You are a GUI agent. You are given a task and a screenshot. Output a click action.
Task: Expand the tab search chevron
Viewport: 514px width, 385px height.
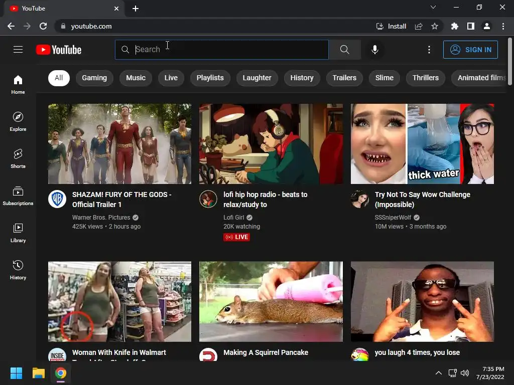pos(433,7)
